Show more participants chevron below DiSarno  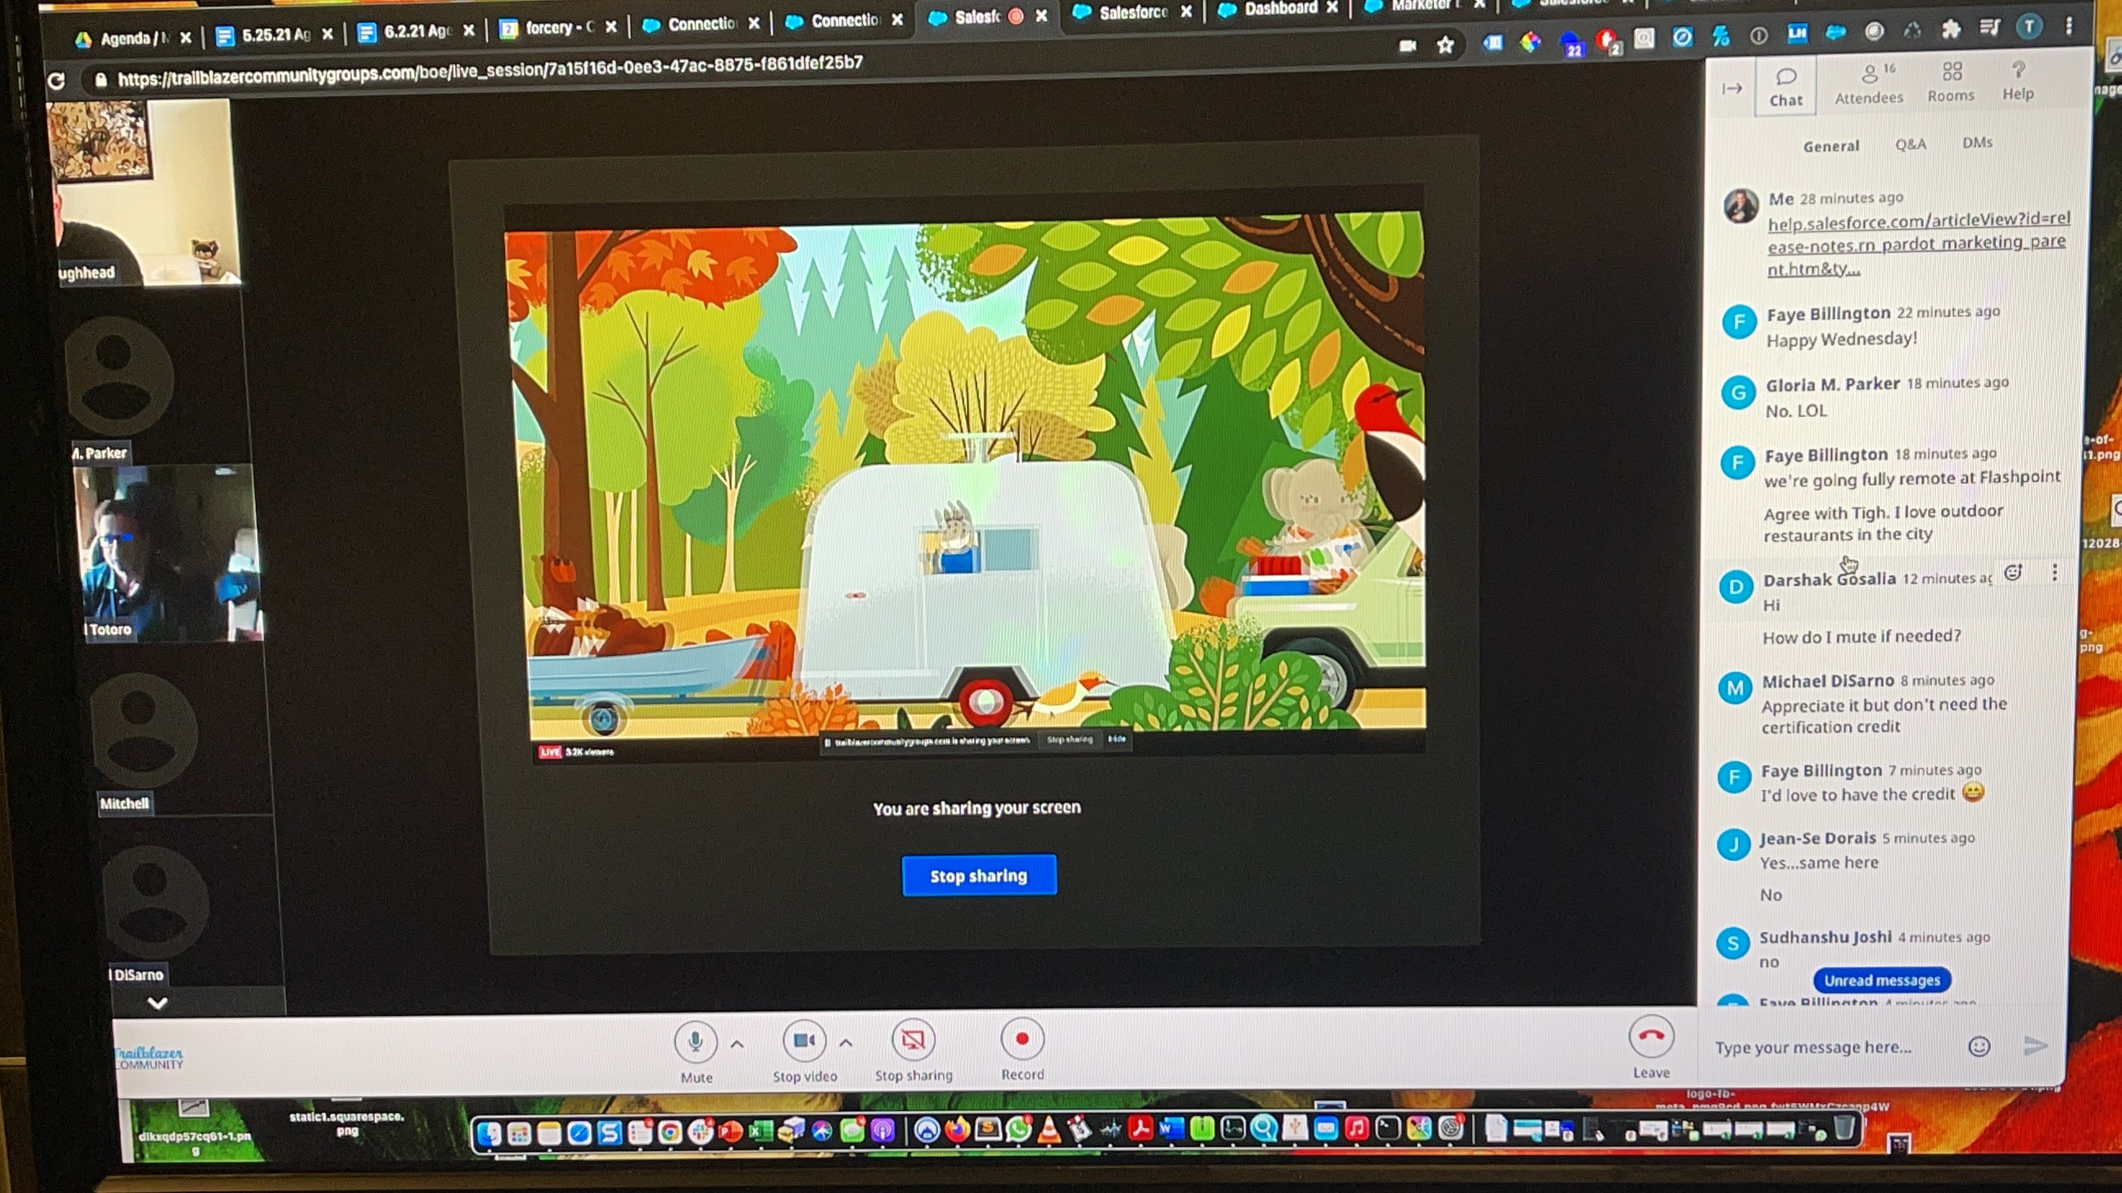point(157,1003)
